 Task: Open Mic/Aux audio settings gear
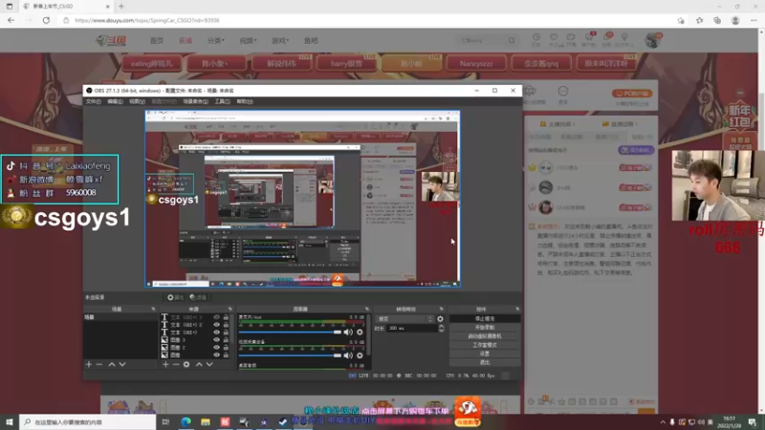(x=360, y=332)
